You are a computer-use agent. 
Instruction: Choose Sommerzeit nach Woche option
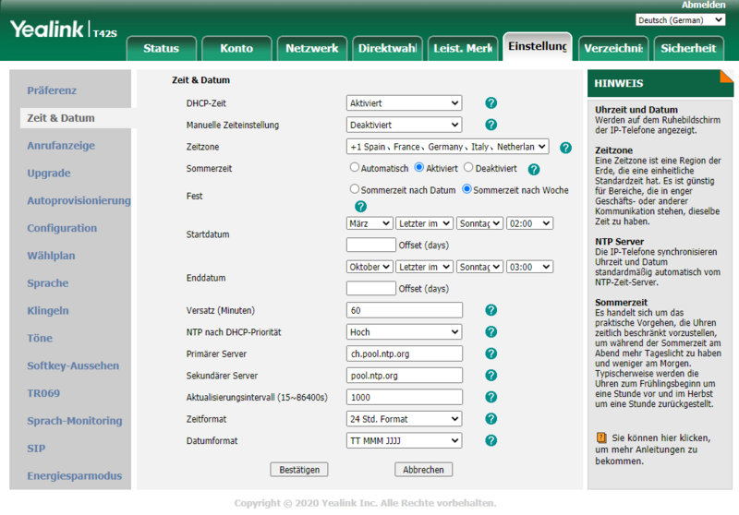click(x=466, y=189)
